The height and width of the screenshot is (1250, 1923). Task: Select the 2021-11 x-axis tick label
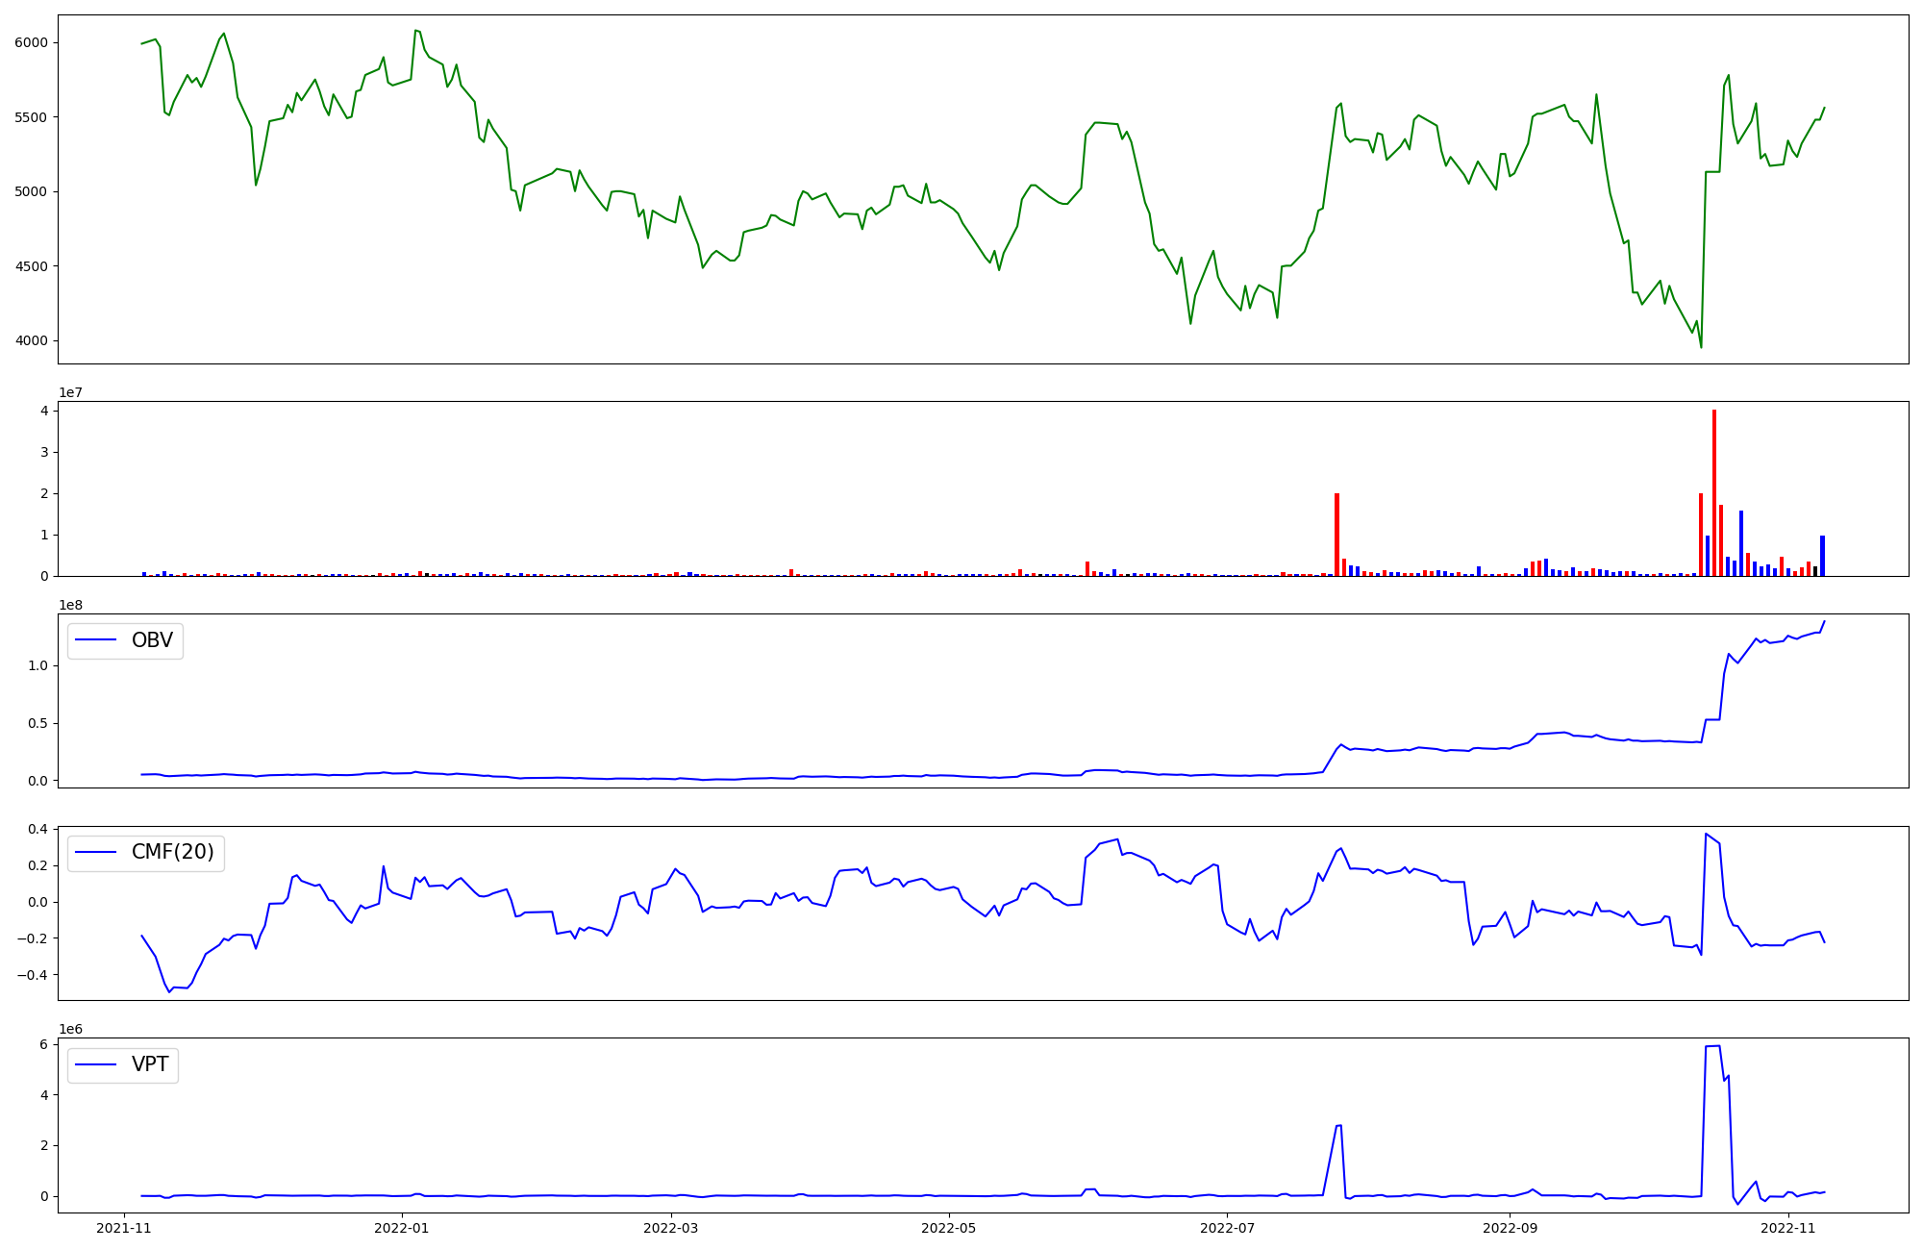tap(123, 1228)
